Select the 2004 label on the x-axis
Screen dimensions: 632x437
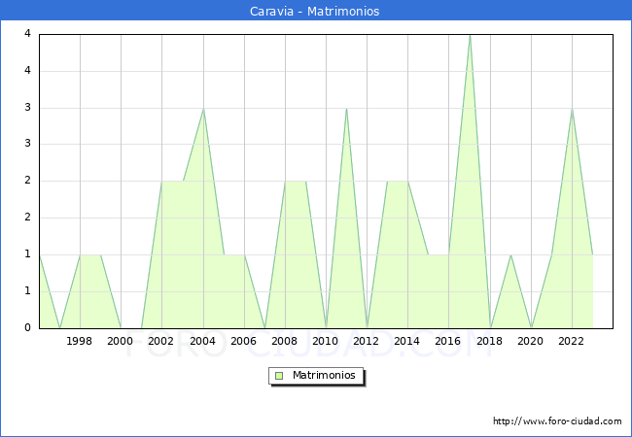pyautogui.click(x=202, y=341)
